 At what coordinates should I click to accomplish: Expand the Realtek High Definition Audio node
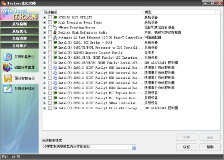click(45, 32)
